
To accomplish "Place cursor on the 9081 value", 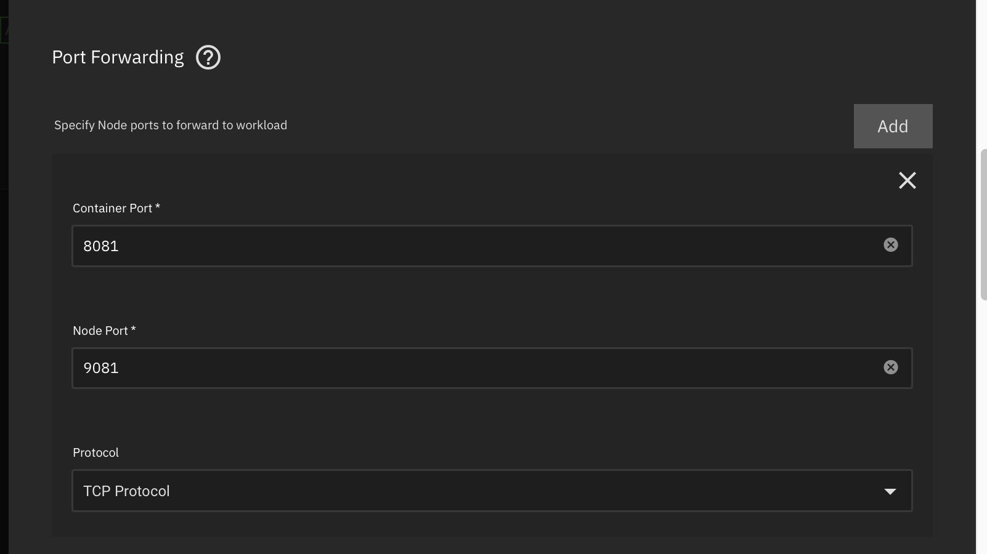I will click(x=101, y=368).
